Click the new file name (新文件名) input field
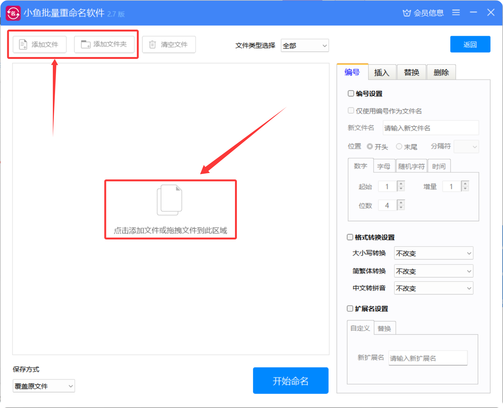 [430, 128]
